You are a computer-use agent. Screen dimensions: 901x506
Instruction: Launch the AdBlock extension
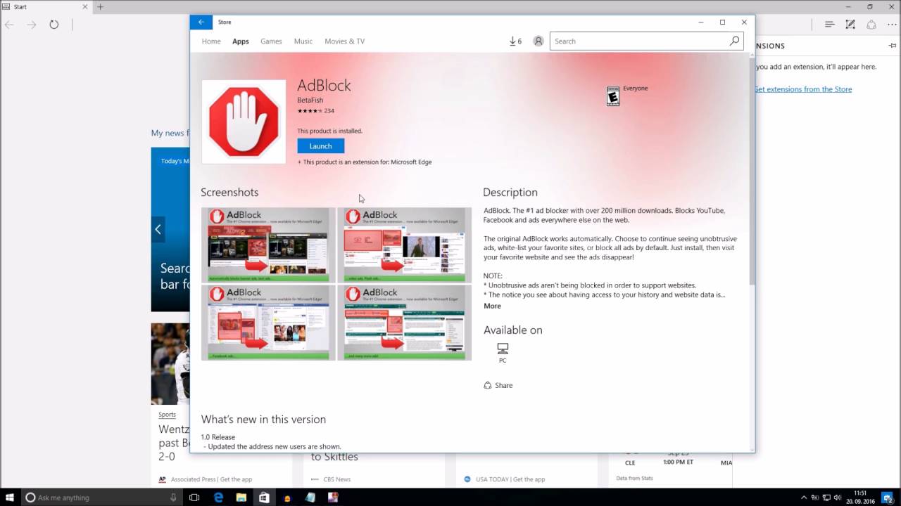click(320, 146)
